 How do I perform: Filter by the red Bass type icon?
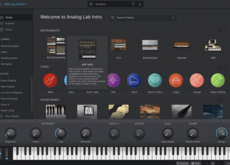pyautogui.click(x=50, y=80)
